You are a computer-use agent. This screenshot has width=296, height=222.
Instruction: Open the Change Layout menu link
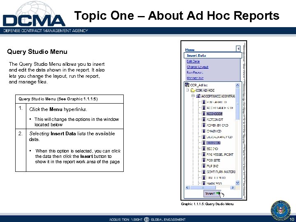click(197, 67)
